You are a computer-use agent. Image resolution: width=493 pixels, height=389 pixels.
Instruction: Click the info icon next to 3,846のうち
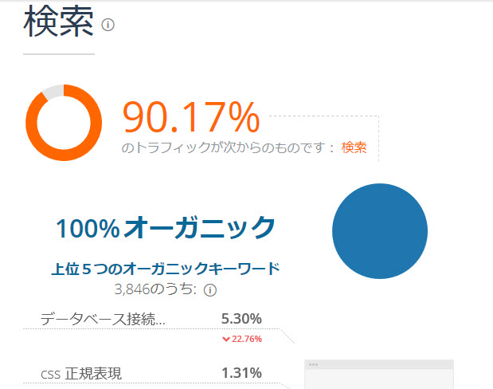click(x=210, y=290)
